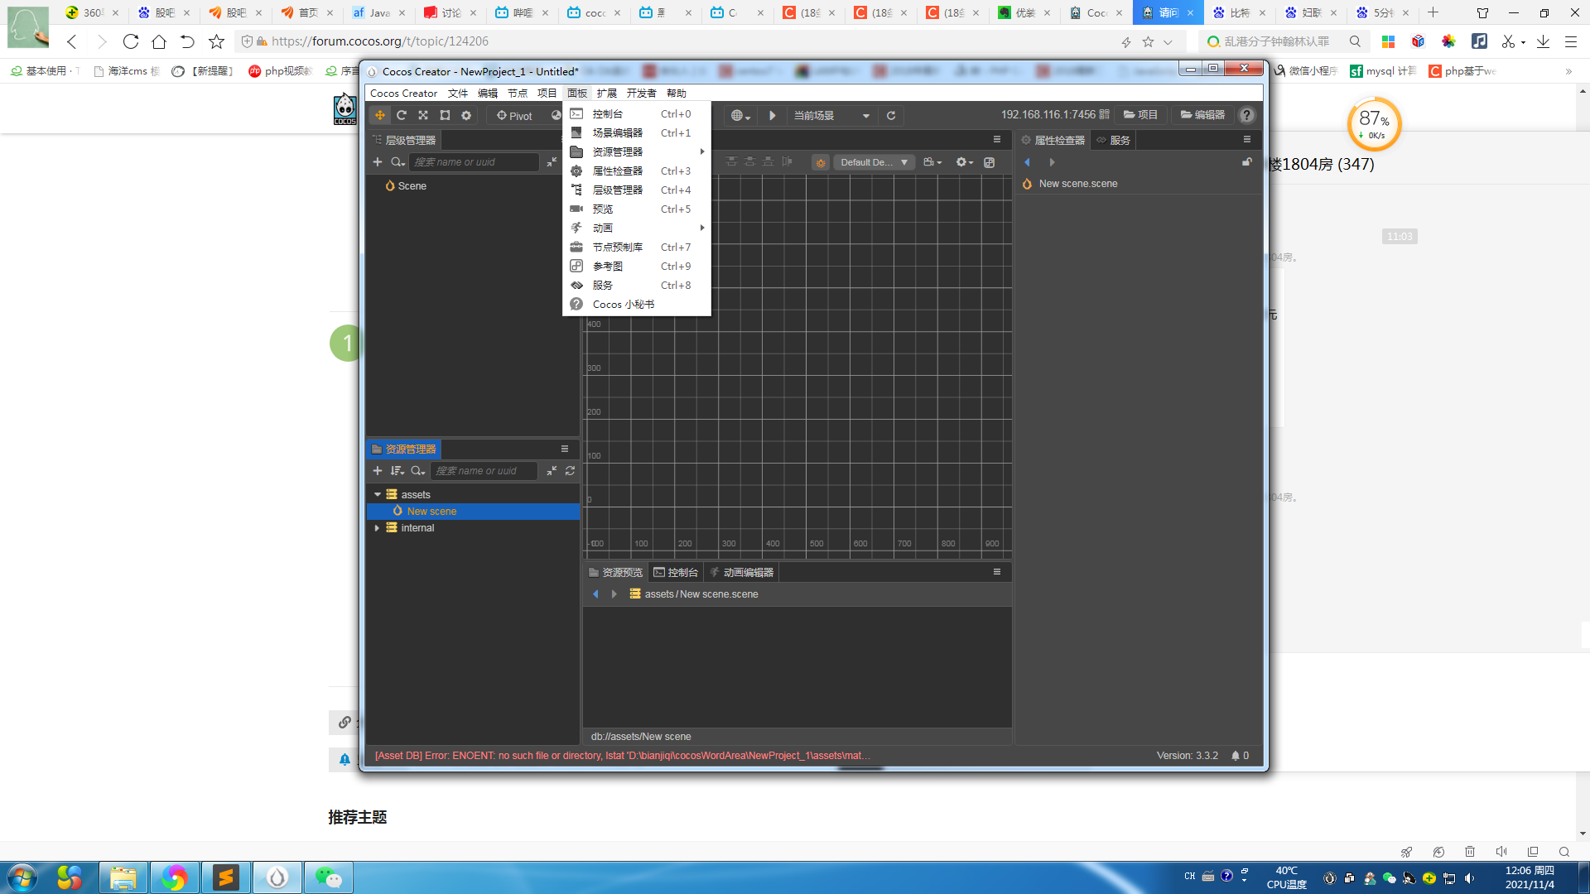
Task: Toggle the inspector lock icon
Action: 1246,162
